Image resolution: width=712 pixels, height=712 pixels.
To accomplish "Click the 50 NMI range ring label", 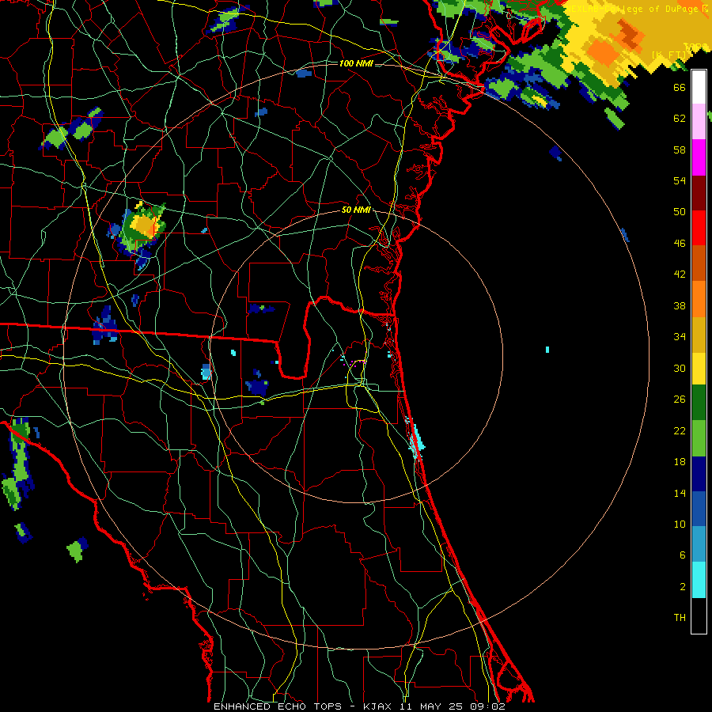I will (356, 210).
